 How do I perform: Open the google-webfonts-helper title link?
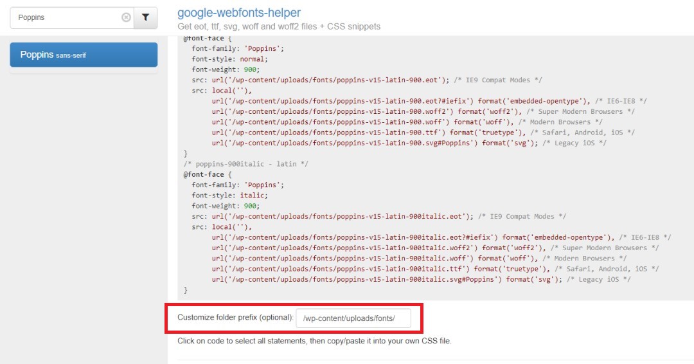239,13
